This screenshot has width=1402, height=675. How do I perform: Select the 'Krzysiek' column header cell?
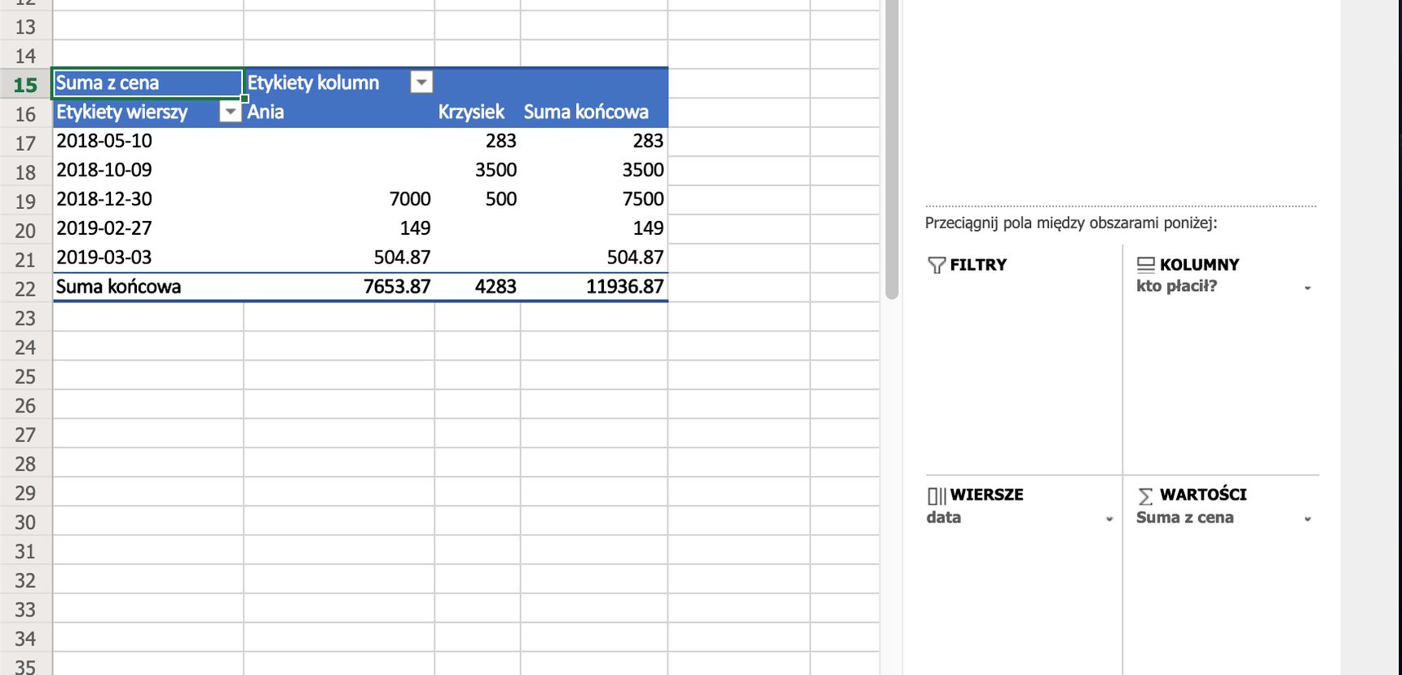pyautogui.click(x=478, y=112)
